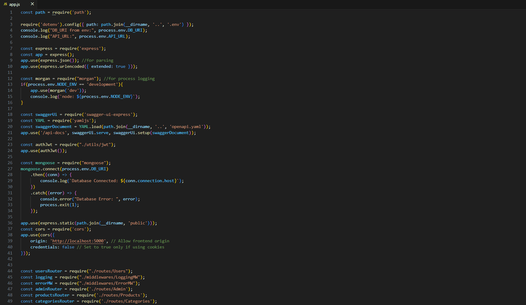Screen dimensions: 526x305
Task: Open the http://localhost:5000 link
Action: click(78, 241)
